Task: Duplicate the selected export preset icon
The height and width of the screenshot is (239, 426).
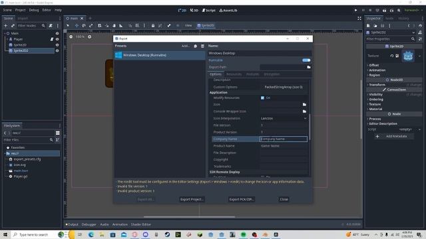Action: point(195,46)
